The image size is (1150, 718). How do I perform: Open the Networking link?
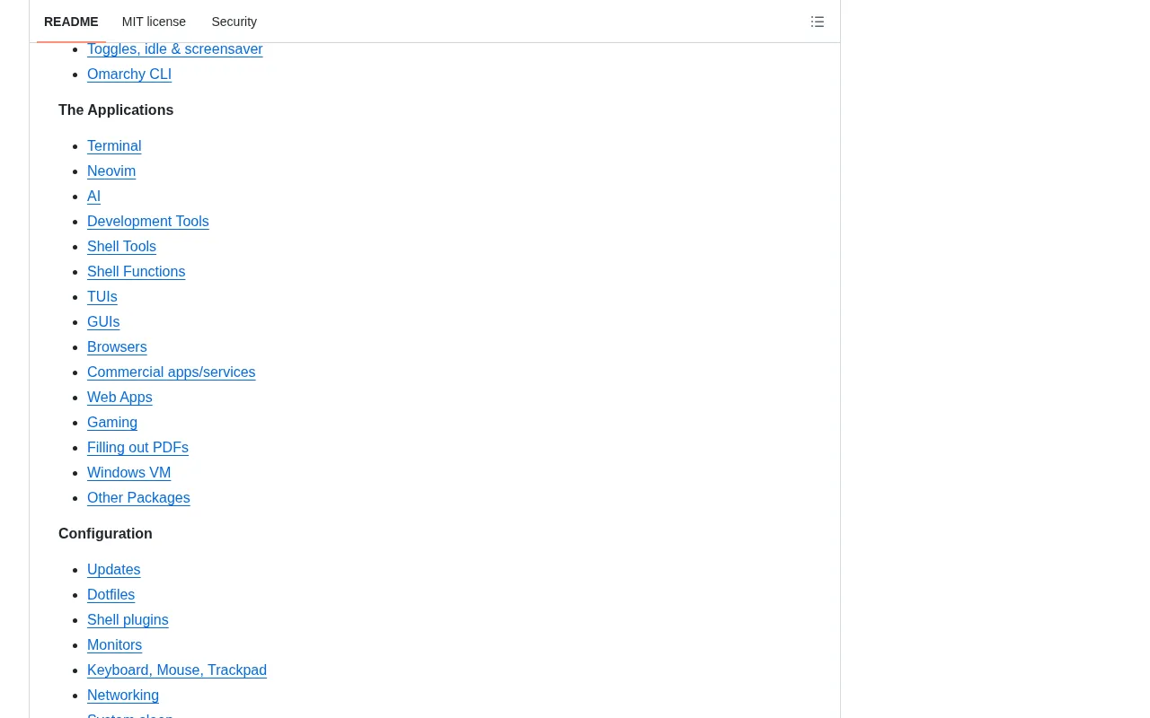coord(123,696)
